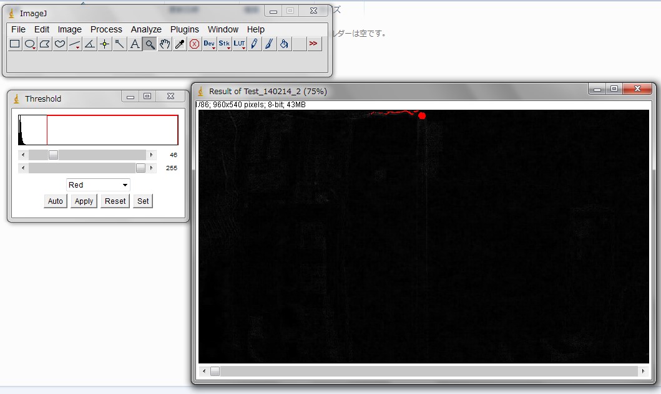Click right arrow of minimum threshold slider
The height and width of the screenshot is (394, 661).
(x=151, y=155)
